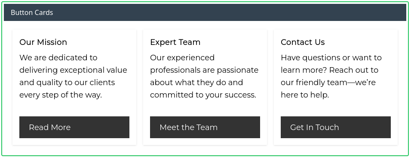
Task: Click the Read More button
Action: 74,127
